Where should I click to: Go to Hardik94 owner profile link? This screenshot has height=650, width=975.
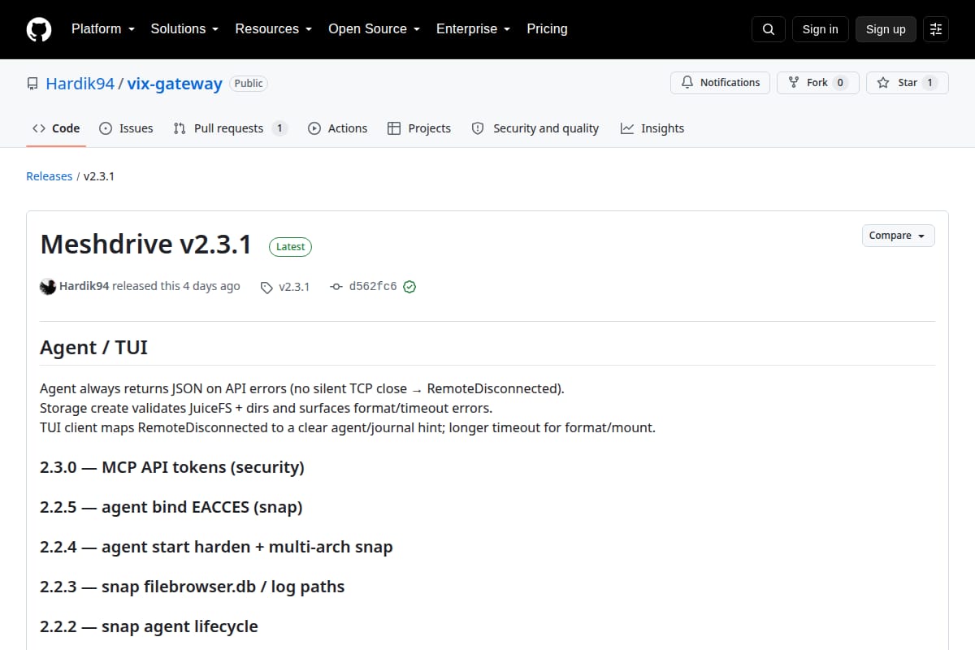point(80,84)
